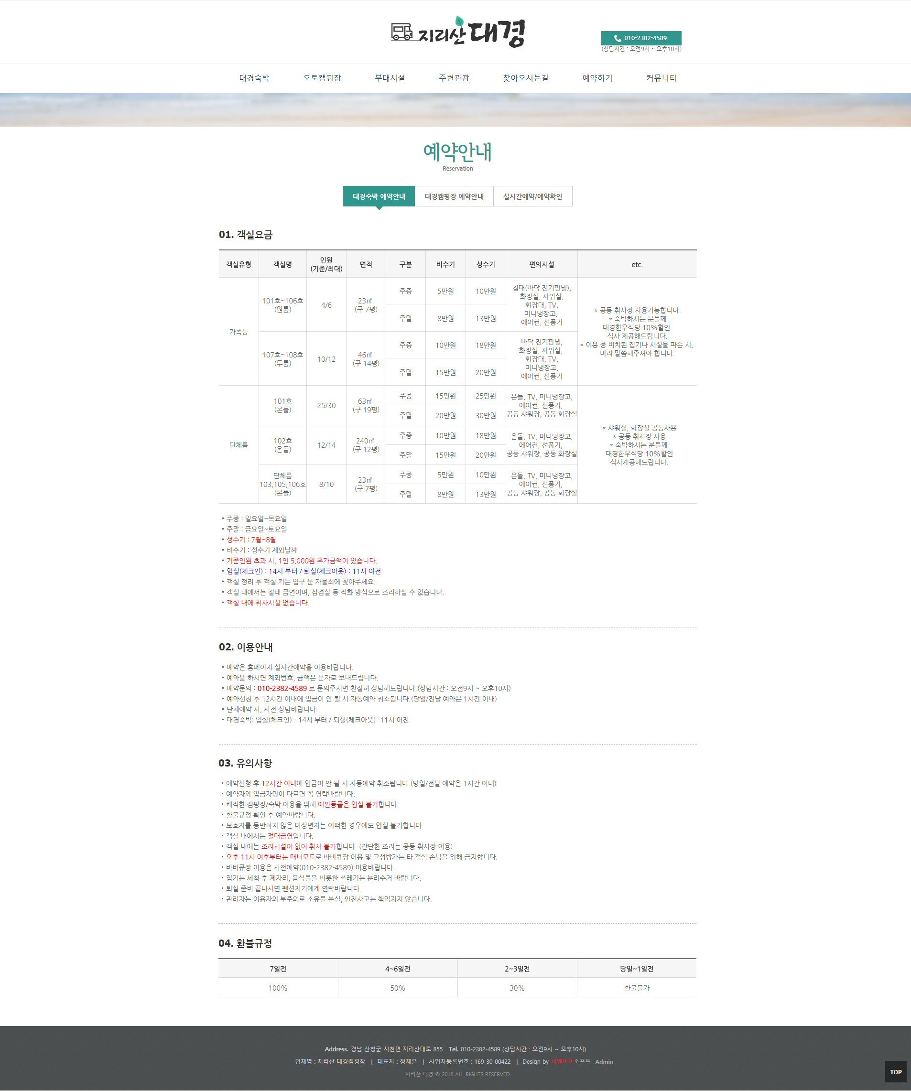
Task: Click the 성수기 column header
Action: (x=486, y=264)
